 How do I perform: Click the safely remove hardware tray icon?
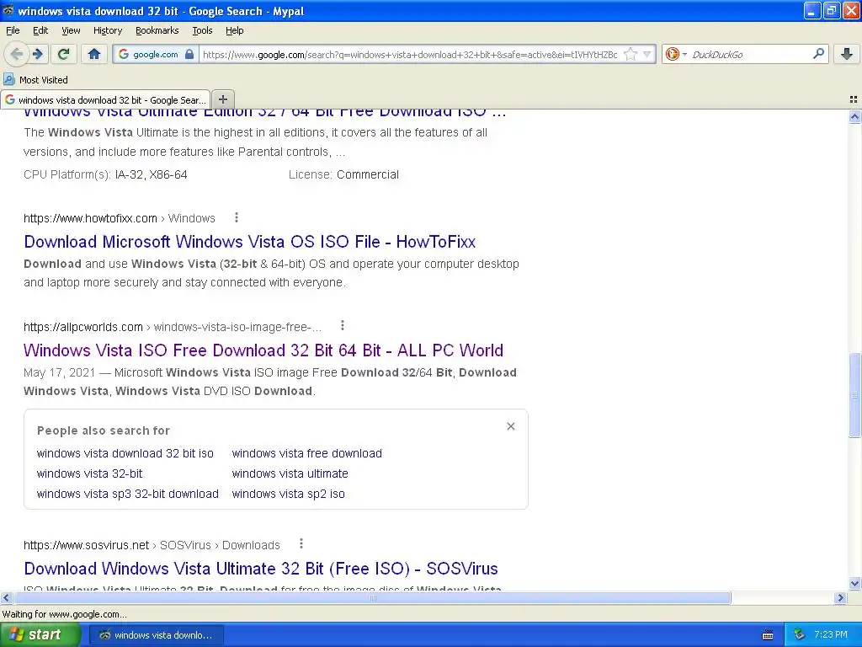[x=799, y=635]
